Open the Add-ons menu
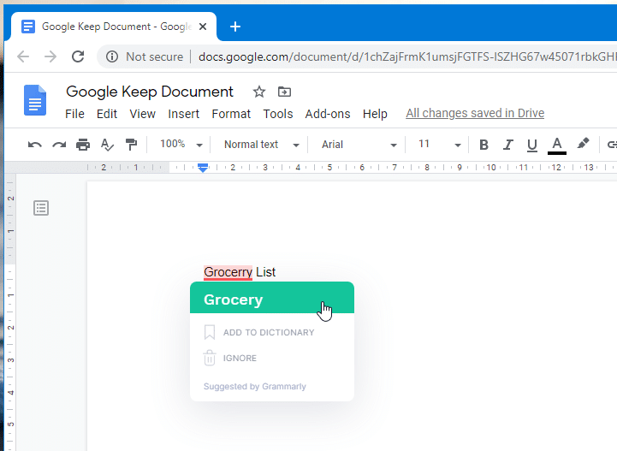This screenshot has width=617, height=451. (327, 114)
